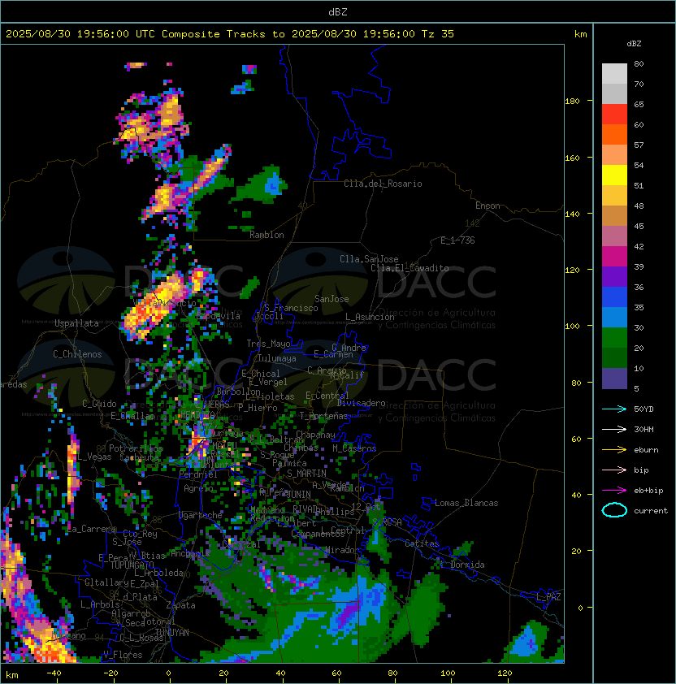
Task: Click the '-40' tick on the bottom axis
Action: click(54, 673)
